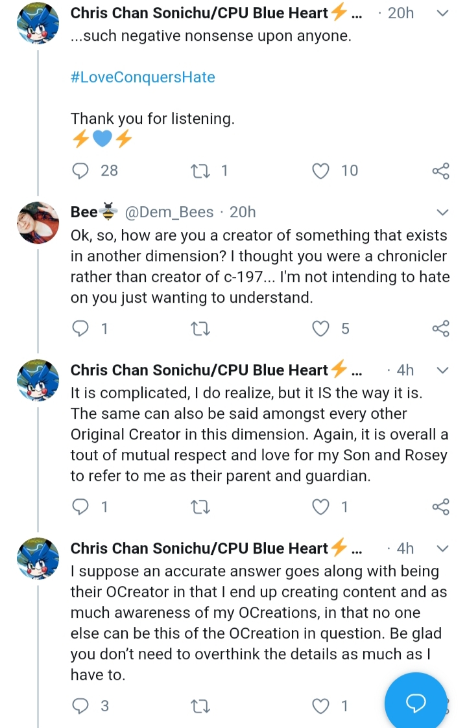Viewport: 467px width, 728px height.
Task: Reply to Bee's tweet
Action: tap(80, 329)
